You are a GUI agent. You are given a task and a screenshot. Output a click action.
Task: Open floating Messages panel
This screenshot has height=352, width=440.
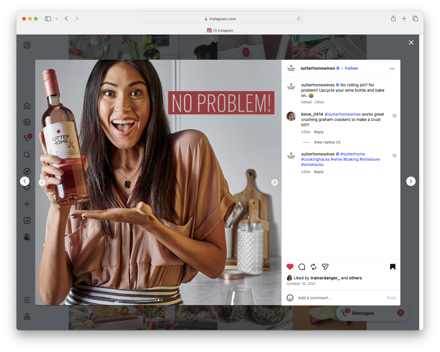click(373, 313)
